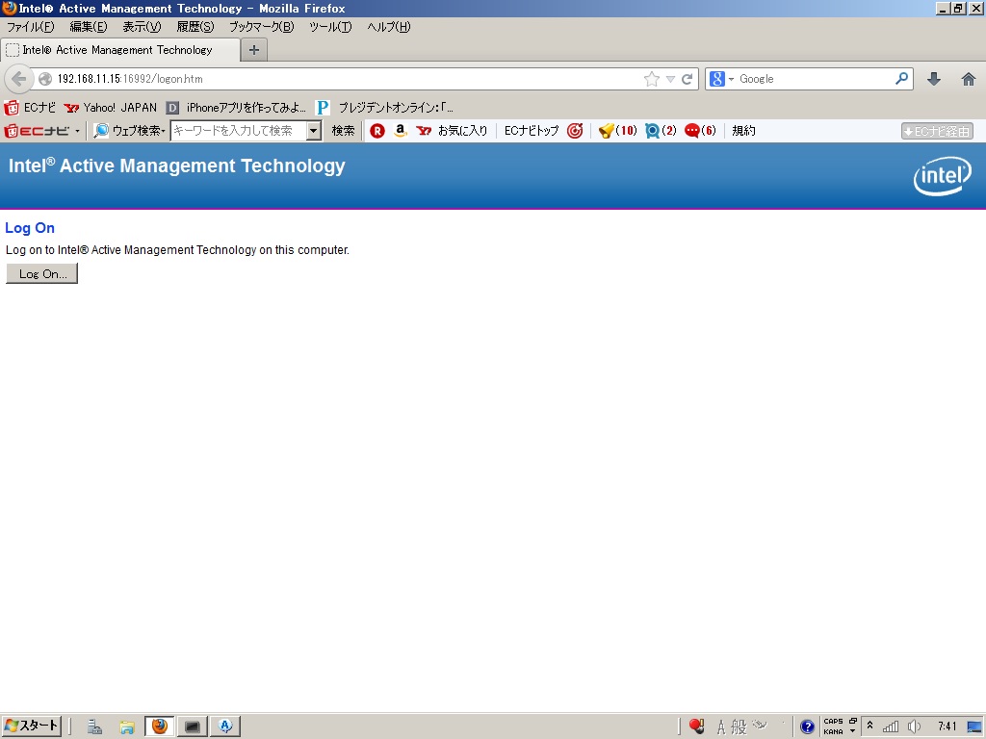Image resolution: width=986 pixels, height=739 pixels.
Task: Open the blue A globe taskbar icon
Action: click(225, 726)
